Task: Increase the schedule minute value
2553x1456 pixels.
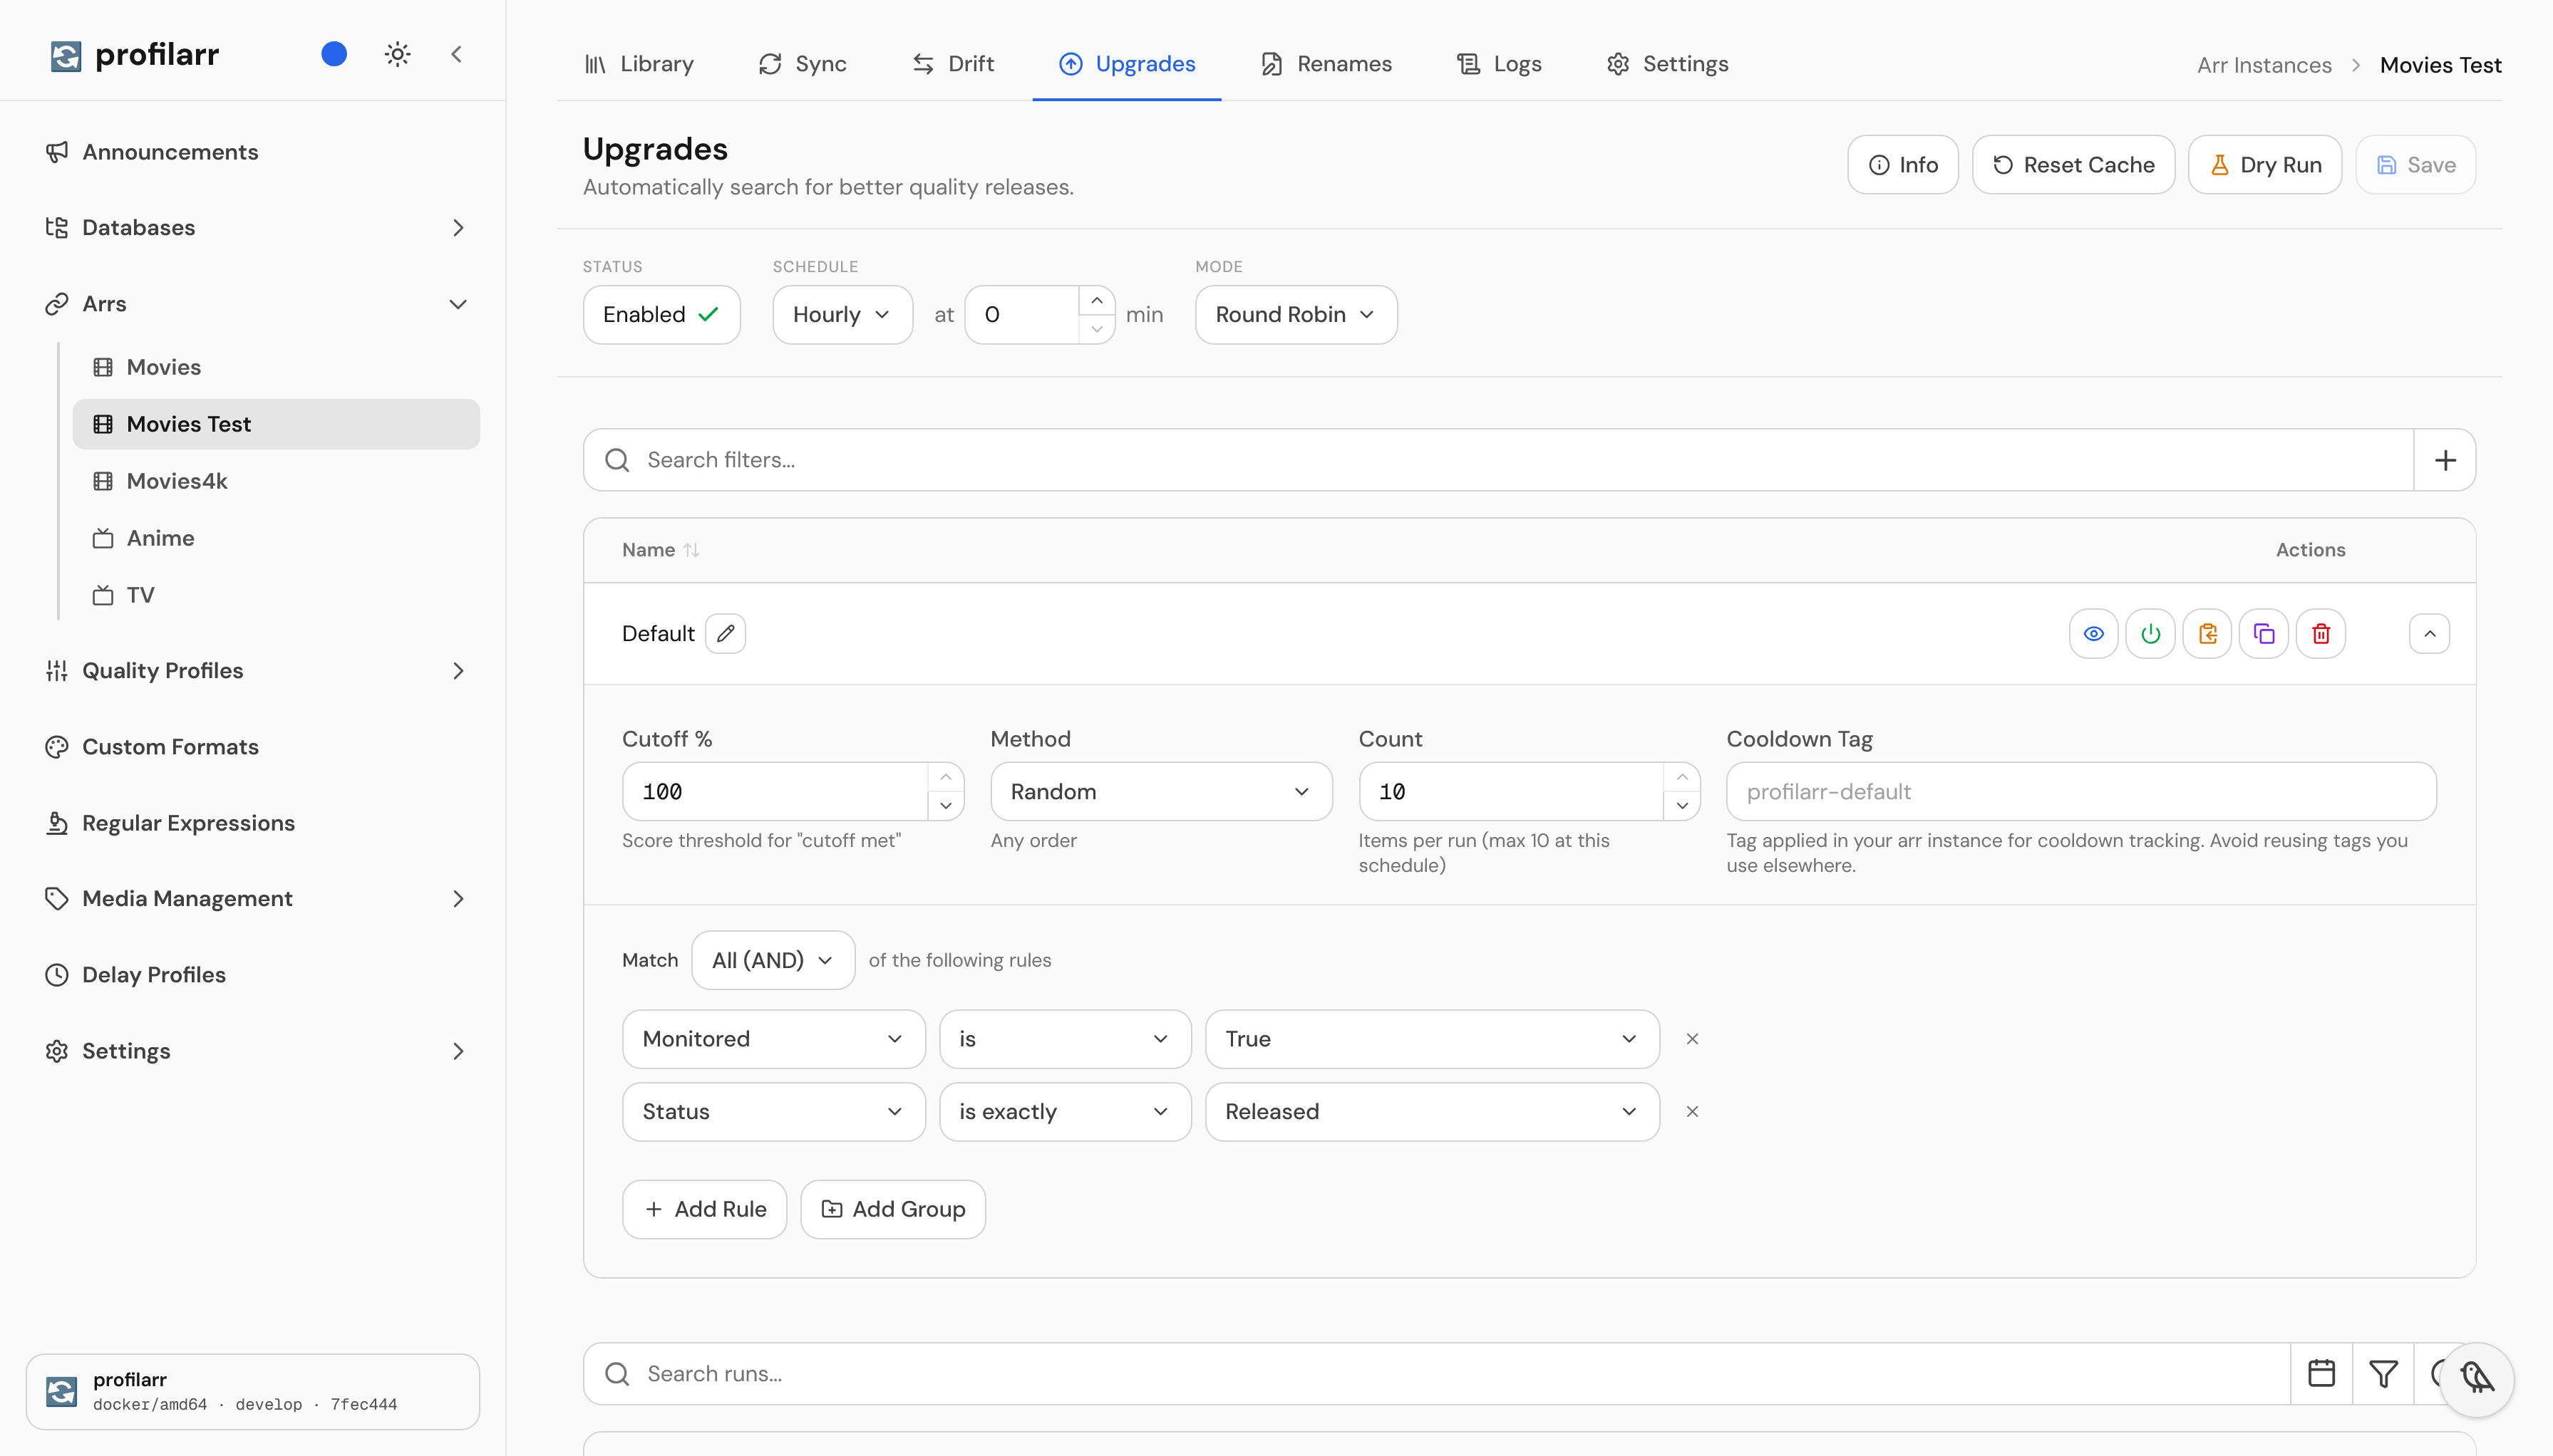Action: coord(1098,301)
